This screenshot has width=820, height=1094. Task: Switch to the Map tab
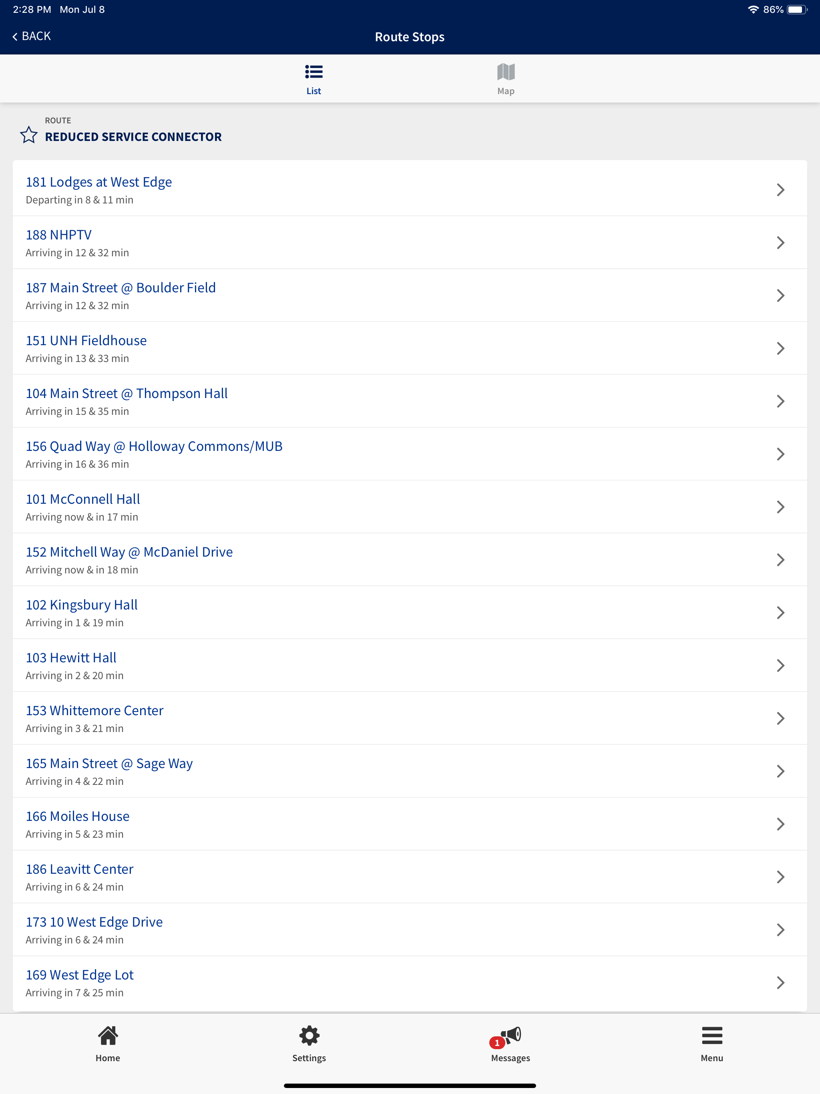point(505,79)
